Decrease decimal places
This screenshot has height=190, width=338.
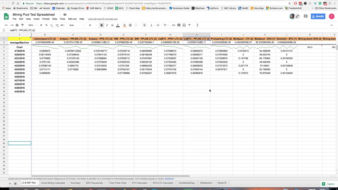pos(51,25)
